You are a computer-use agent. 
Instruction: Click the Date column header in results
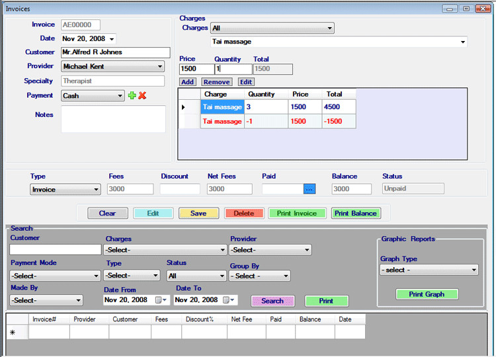click(350, 319)
